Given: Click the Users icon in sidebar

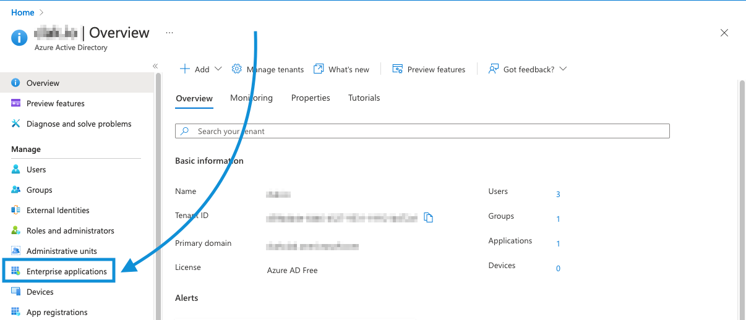Looking at the screenshot, I should pyautogui.click(x=16, y=169).
